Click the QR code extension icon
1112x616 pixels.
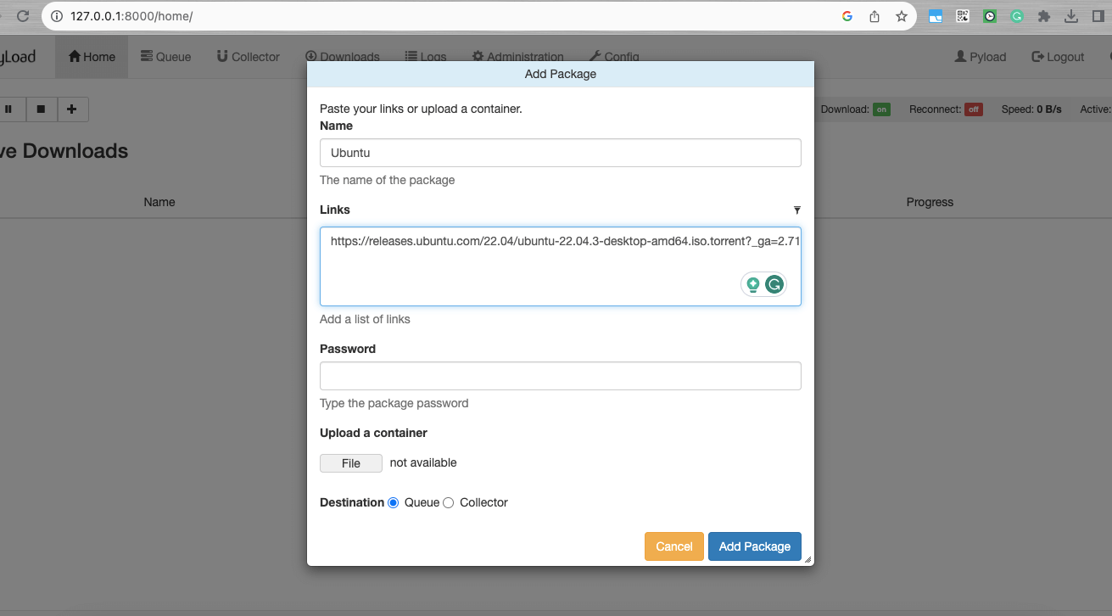(963, 16)
